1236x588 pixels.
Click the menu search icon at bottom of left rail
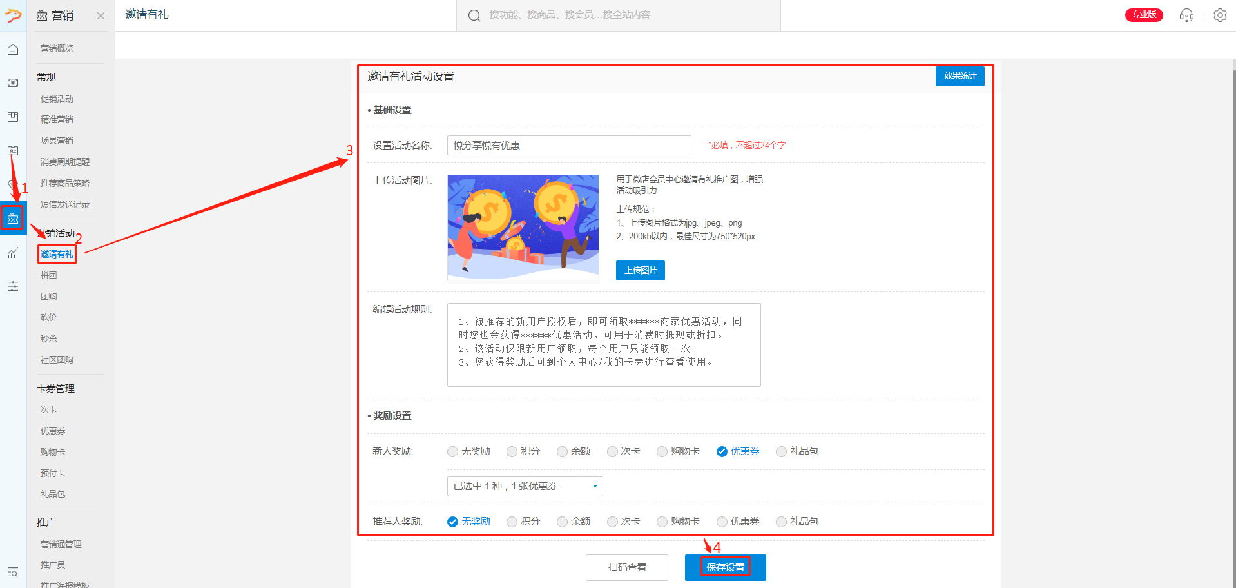[13, 573]
